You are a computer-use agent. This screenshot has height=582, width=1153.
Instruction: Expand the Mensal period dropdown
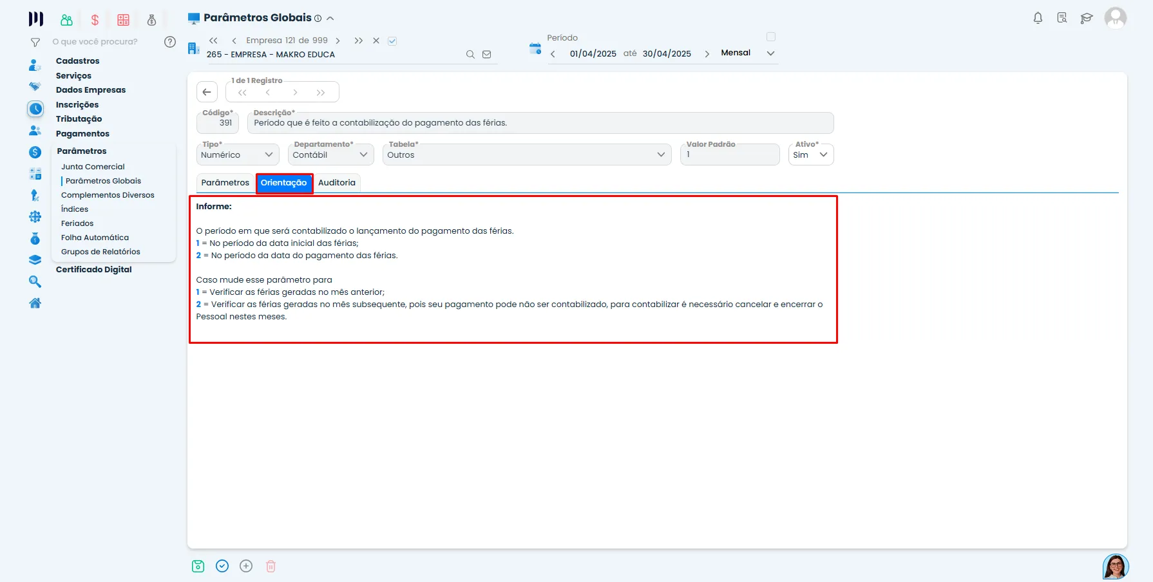748,53
